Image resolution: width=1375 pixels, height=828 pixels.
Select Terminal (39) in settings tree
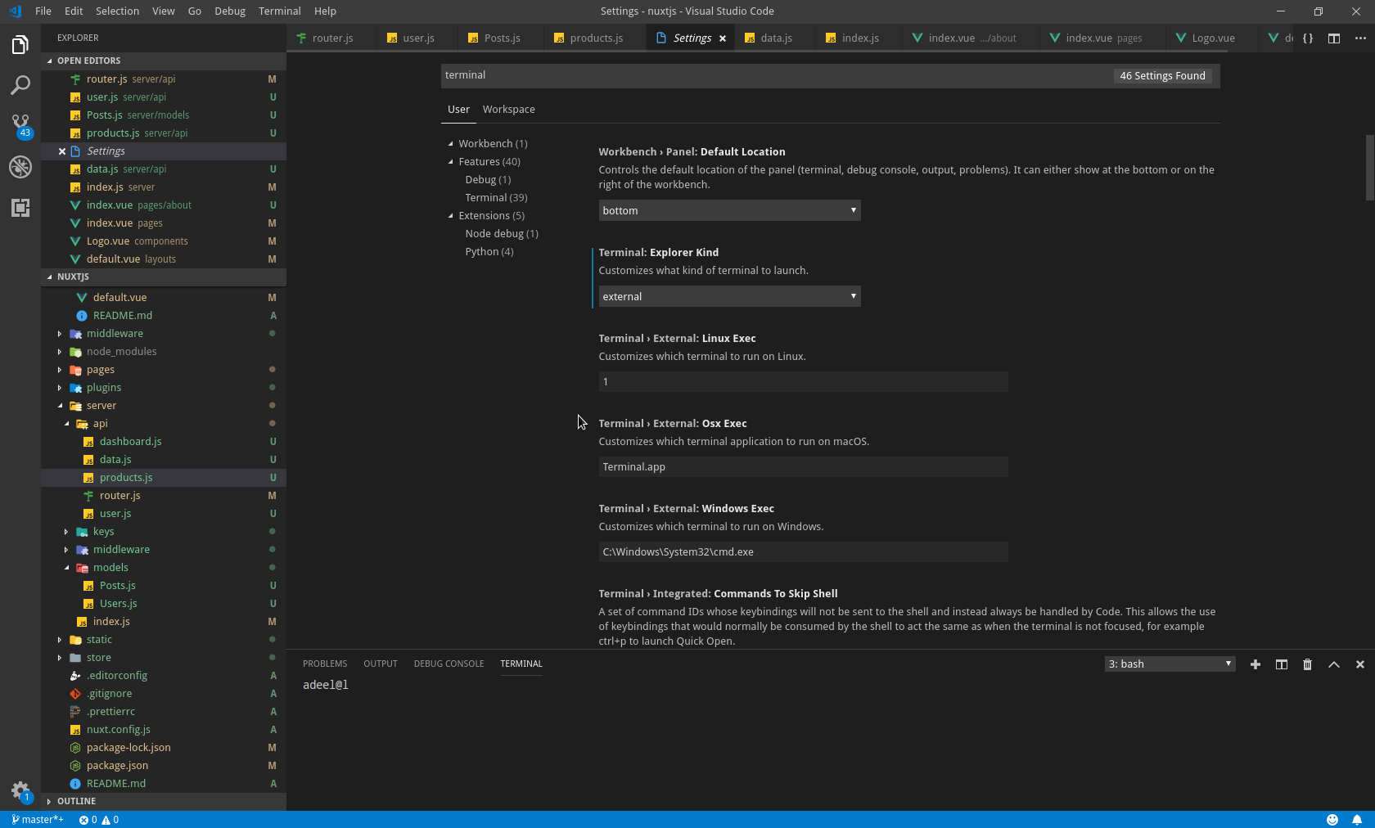point(496,198)
